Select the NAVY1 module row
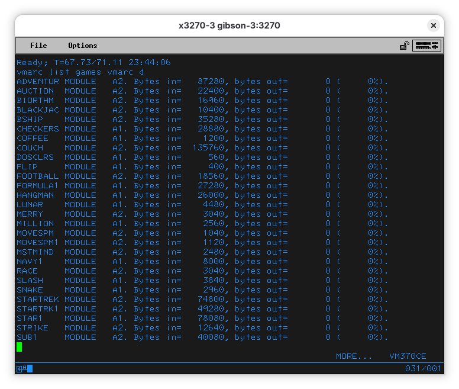 (x=202, y=262)
